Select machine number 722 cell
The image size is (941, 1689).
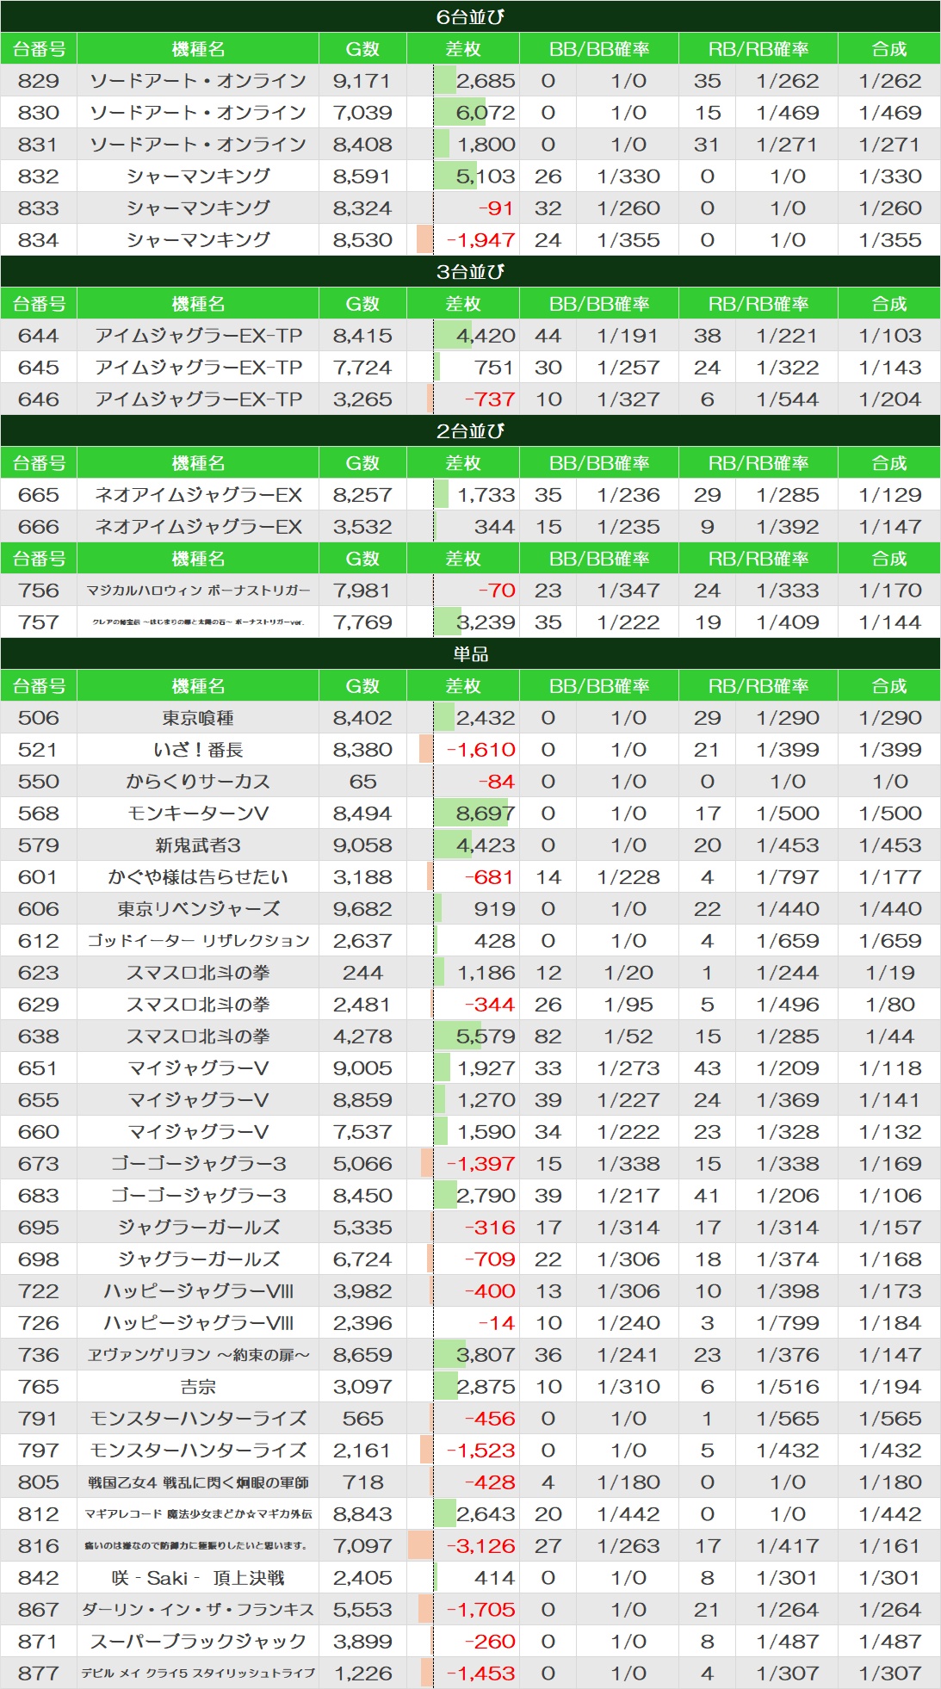tap(39, 1291)
